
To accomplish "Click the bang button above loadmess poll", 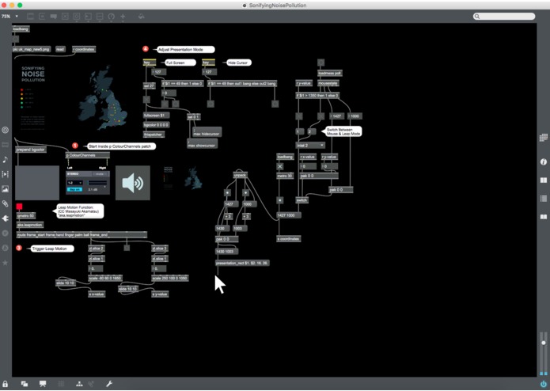I will [321, 63].
